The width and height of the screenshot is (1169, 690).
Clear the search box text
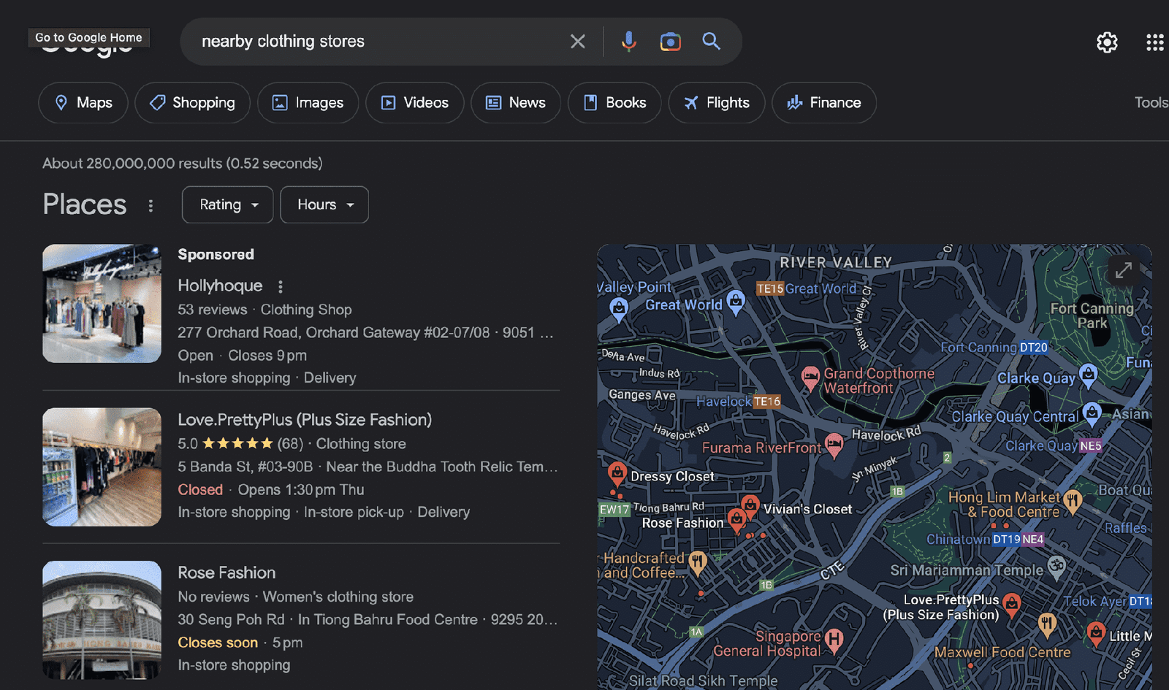pos(577,42)
